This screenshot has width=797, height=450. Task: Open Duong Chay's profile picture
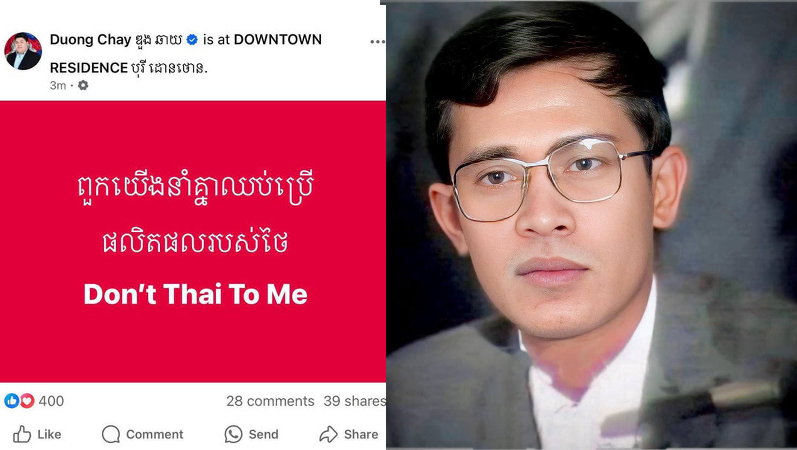click(23, 51)
